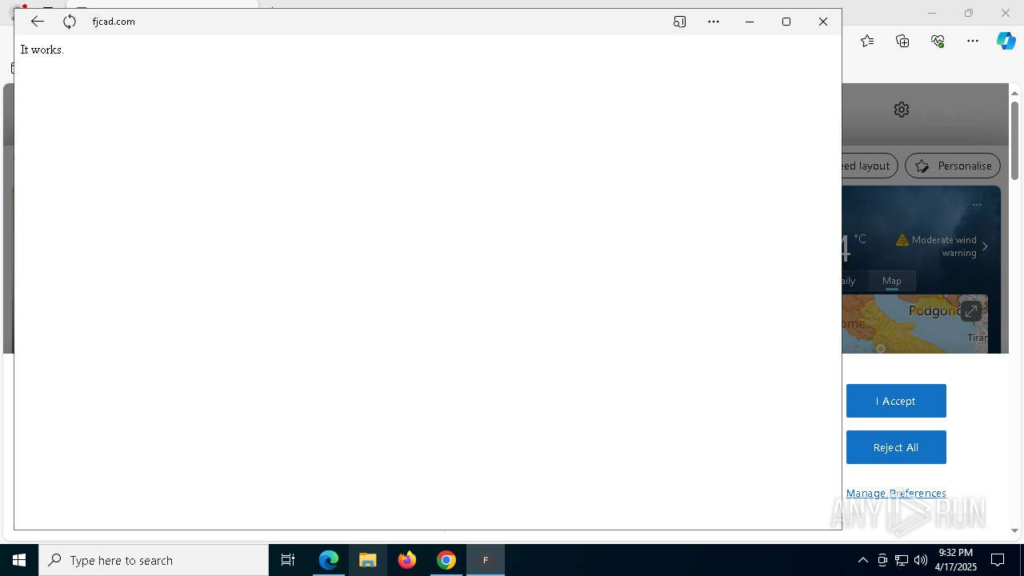Click the Personalise button

[953, 166]
